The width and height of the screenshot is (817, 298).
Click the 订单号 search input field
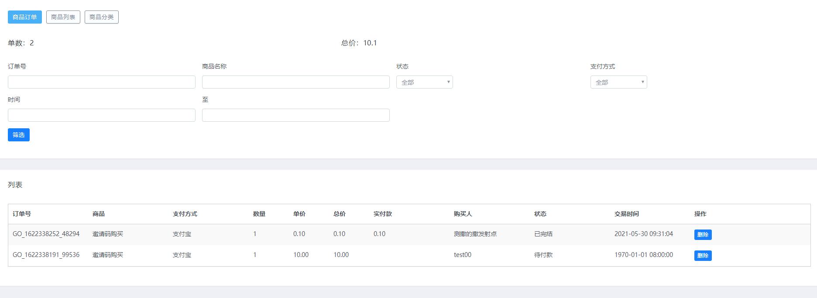click(102, 82)
